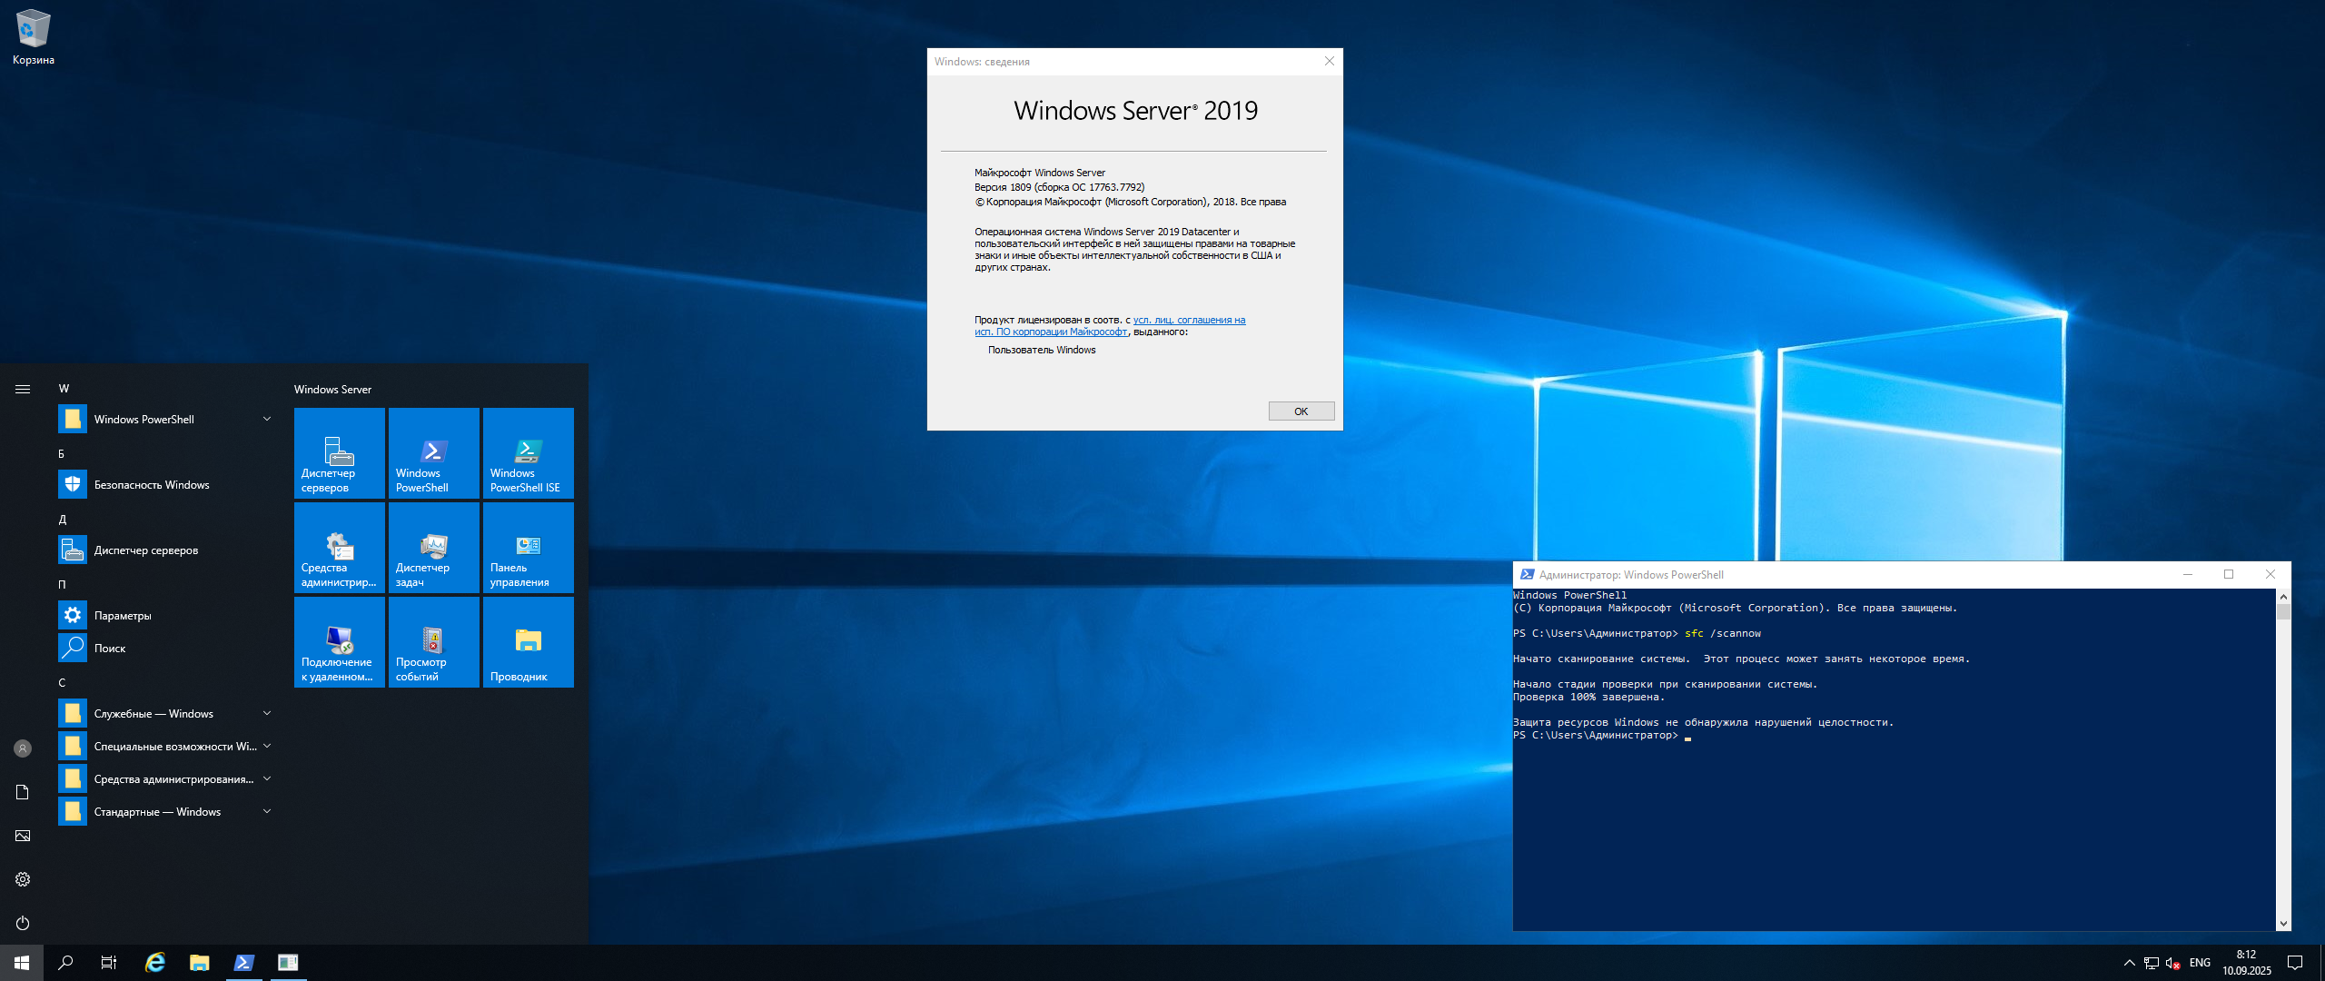
Task: Open the Подключение к удаленному рабочему столу tile
Action: pos(340,641)
